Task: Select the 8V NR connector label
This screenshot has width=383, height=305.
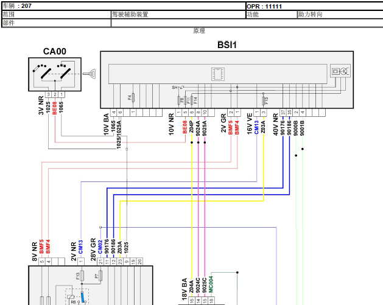Action: click(35, 251)
